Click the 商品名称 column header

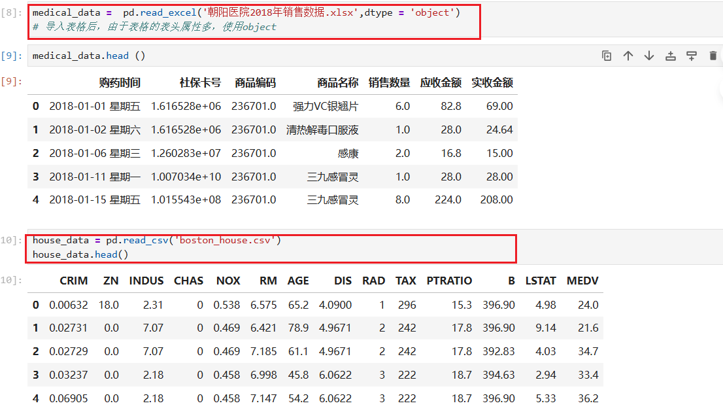(337, 83)
